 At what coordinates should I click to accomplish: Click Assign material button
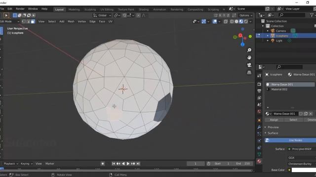pos(274,120)
